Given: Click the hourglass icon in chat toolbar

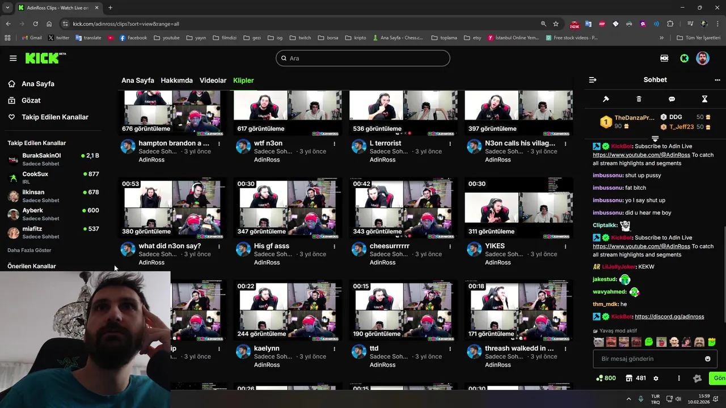Looking at the screenshot, I should point(704,99).
